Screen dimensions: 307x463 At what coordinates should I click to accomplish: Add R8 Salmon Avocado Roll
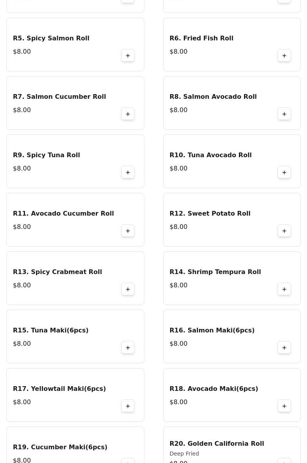point(284,114)
